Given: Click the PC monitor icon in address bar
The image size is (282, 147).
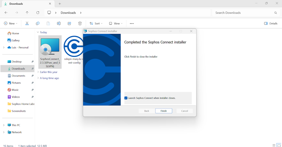Looking at the screenshot, I should coord(49,13).
